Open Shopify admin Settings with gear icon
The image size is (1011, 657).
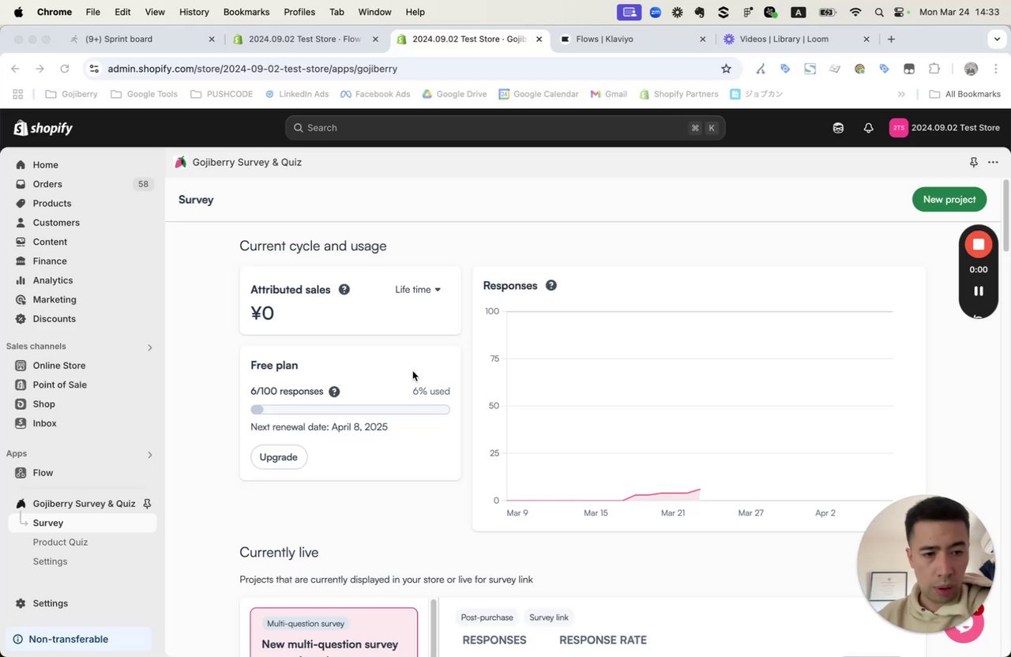click(x=50, y=603)
